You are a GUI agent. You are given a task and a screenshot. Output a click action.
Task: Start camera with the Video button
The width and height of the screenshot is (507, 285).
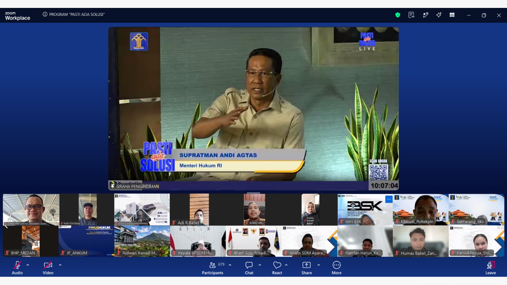pos(48,268)
